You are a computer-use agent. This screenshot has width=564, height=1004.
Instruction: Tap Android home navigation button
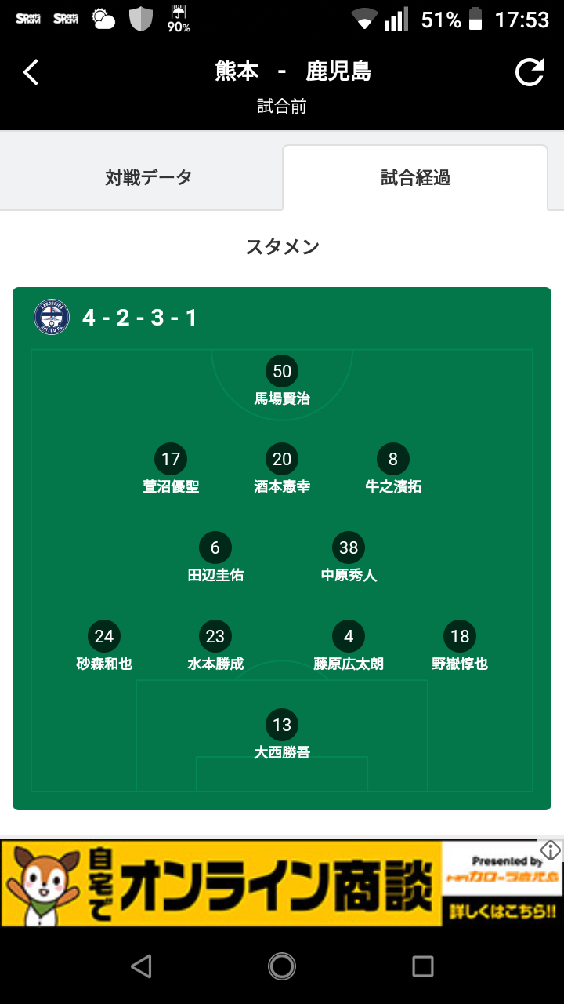pos(282,966)
